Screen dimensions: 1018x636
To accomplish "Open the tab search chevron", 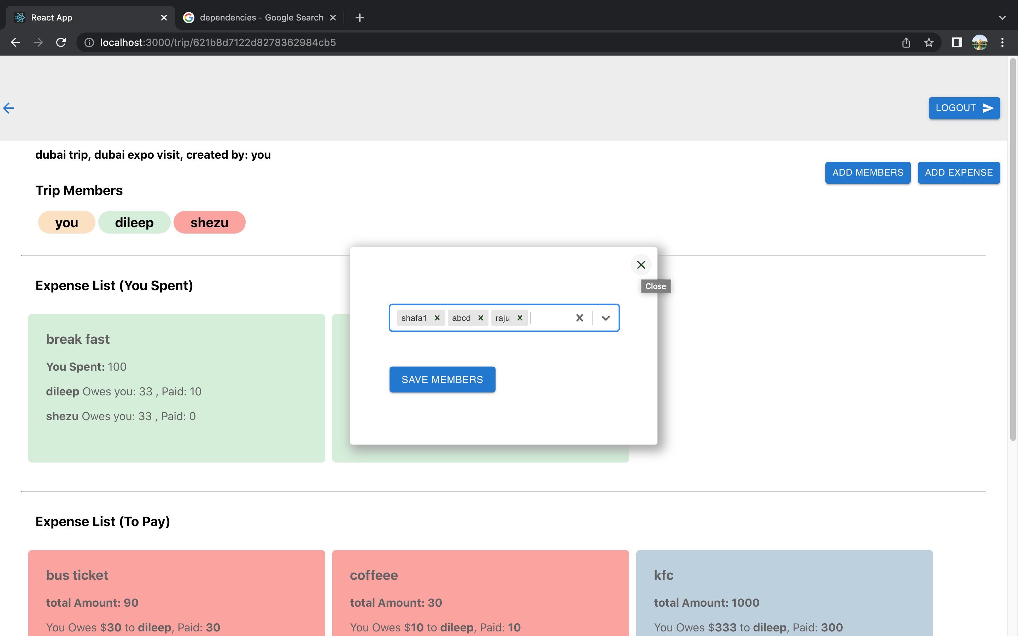I will (x=1002, y=18).
